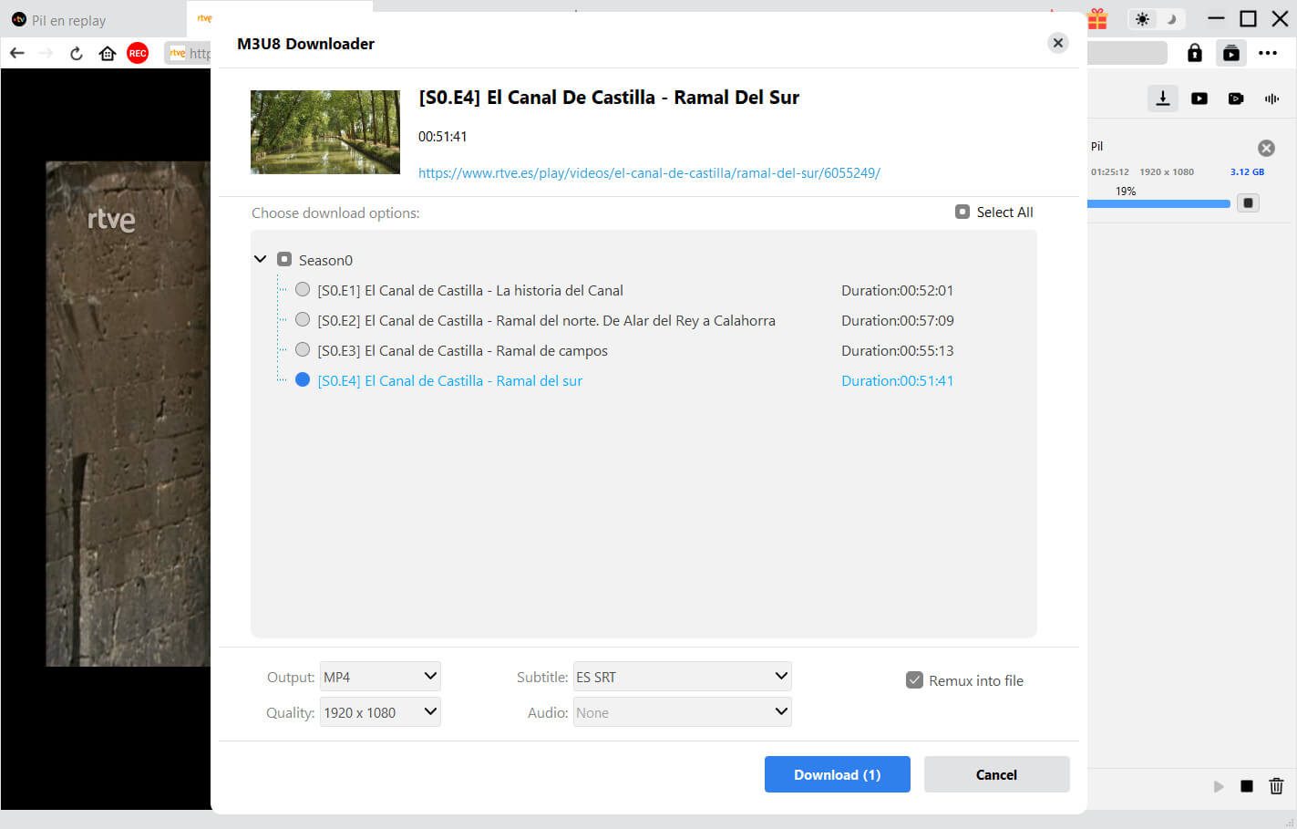Reload the current page
Viewport: 1297px width, 829px height.
coord(77,54)
